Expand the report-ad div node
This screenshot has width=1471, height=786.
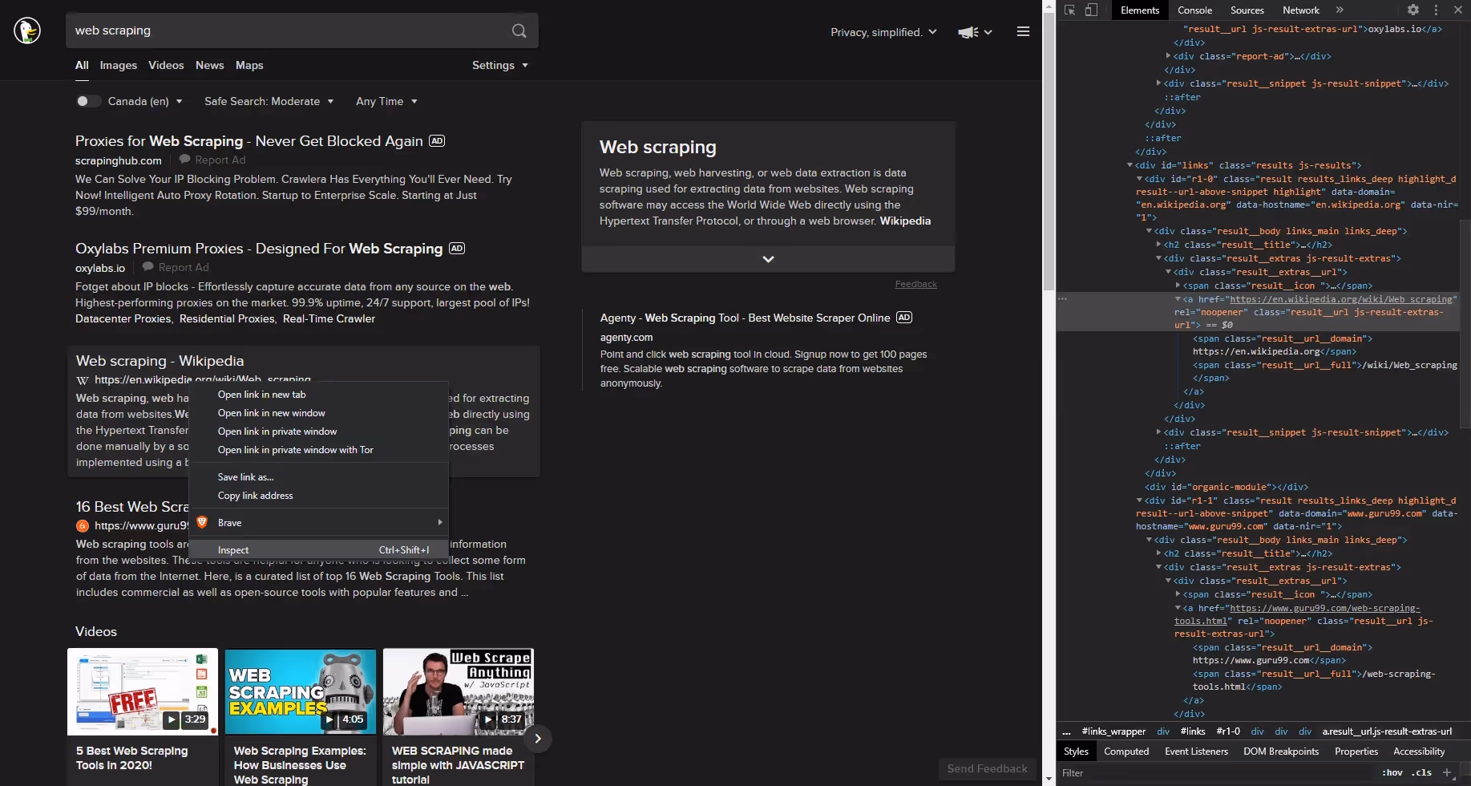(1168, 56)
